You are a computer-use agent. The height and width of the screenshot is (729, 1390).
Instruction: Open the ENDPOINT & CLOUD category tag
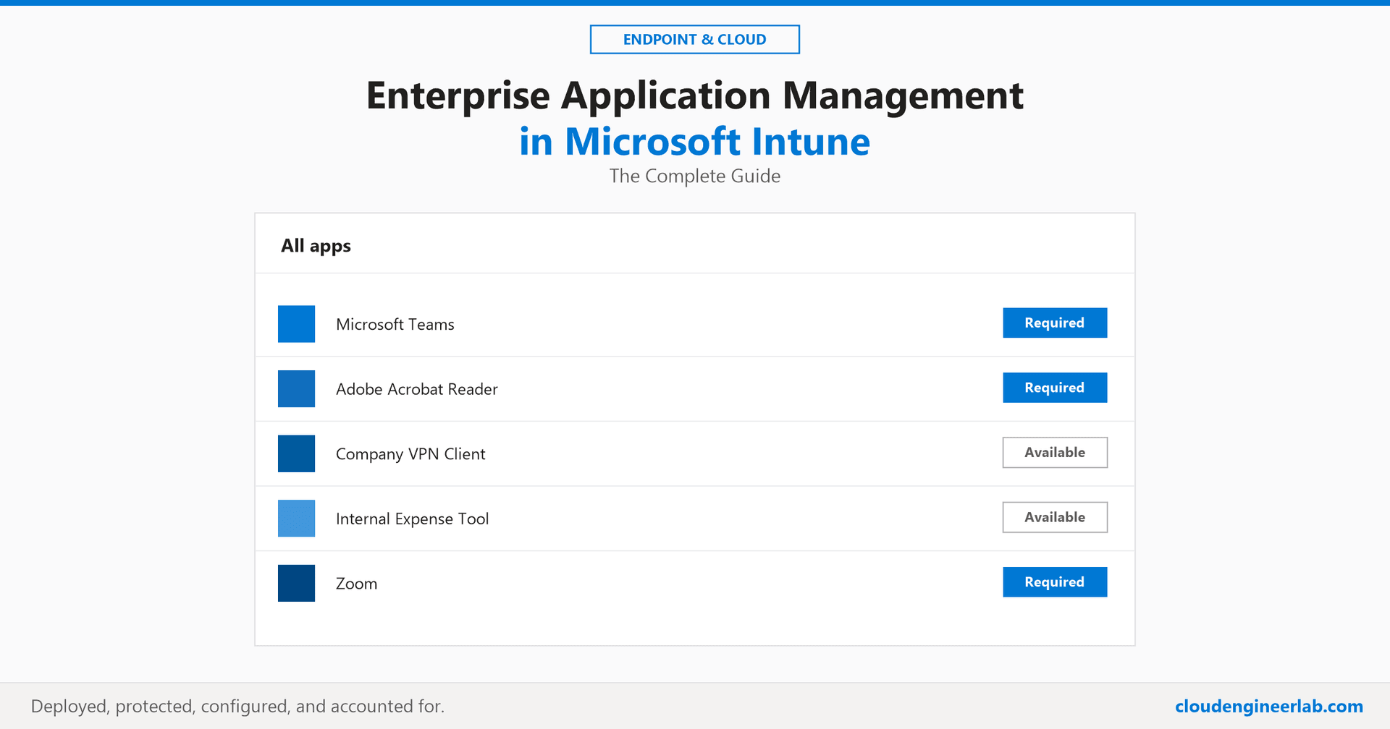(x=695, y=39)
